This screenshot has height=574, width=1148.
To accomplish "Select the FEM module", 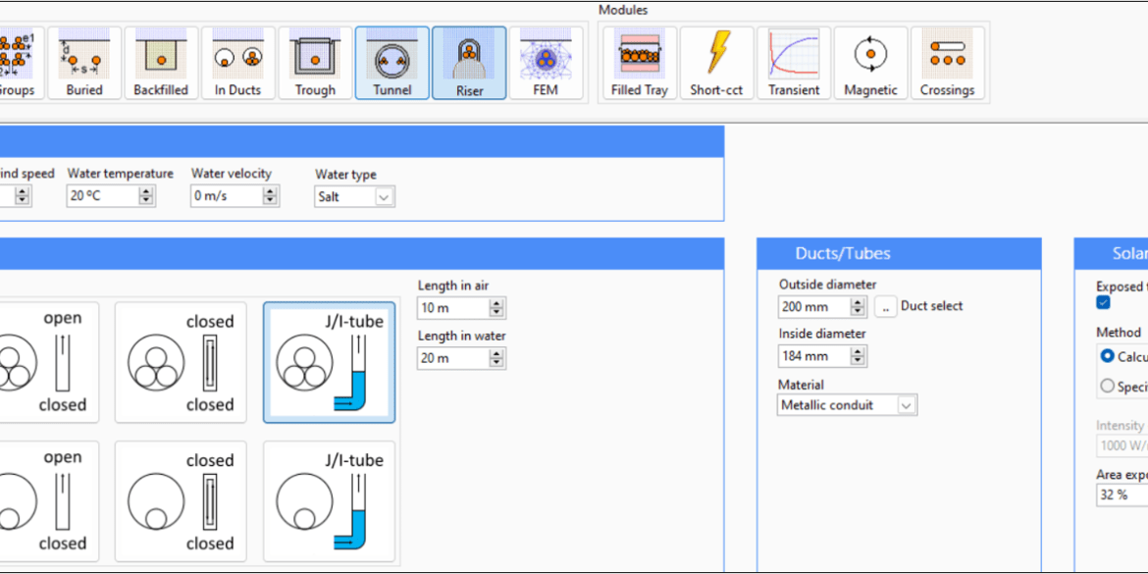I will (x=547, y=61).
